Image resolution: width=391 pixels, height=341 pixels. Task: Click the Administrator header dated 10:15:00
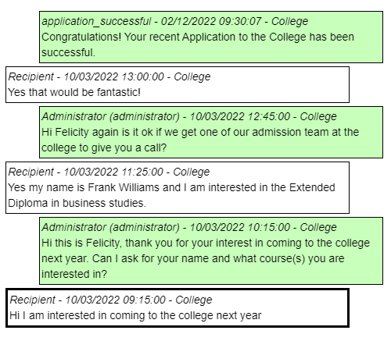[x=189, y=227]
